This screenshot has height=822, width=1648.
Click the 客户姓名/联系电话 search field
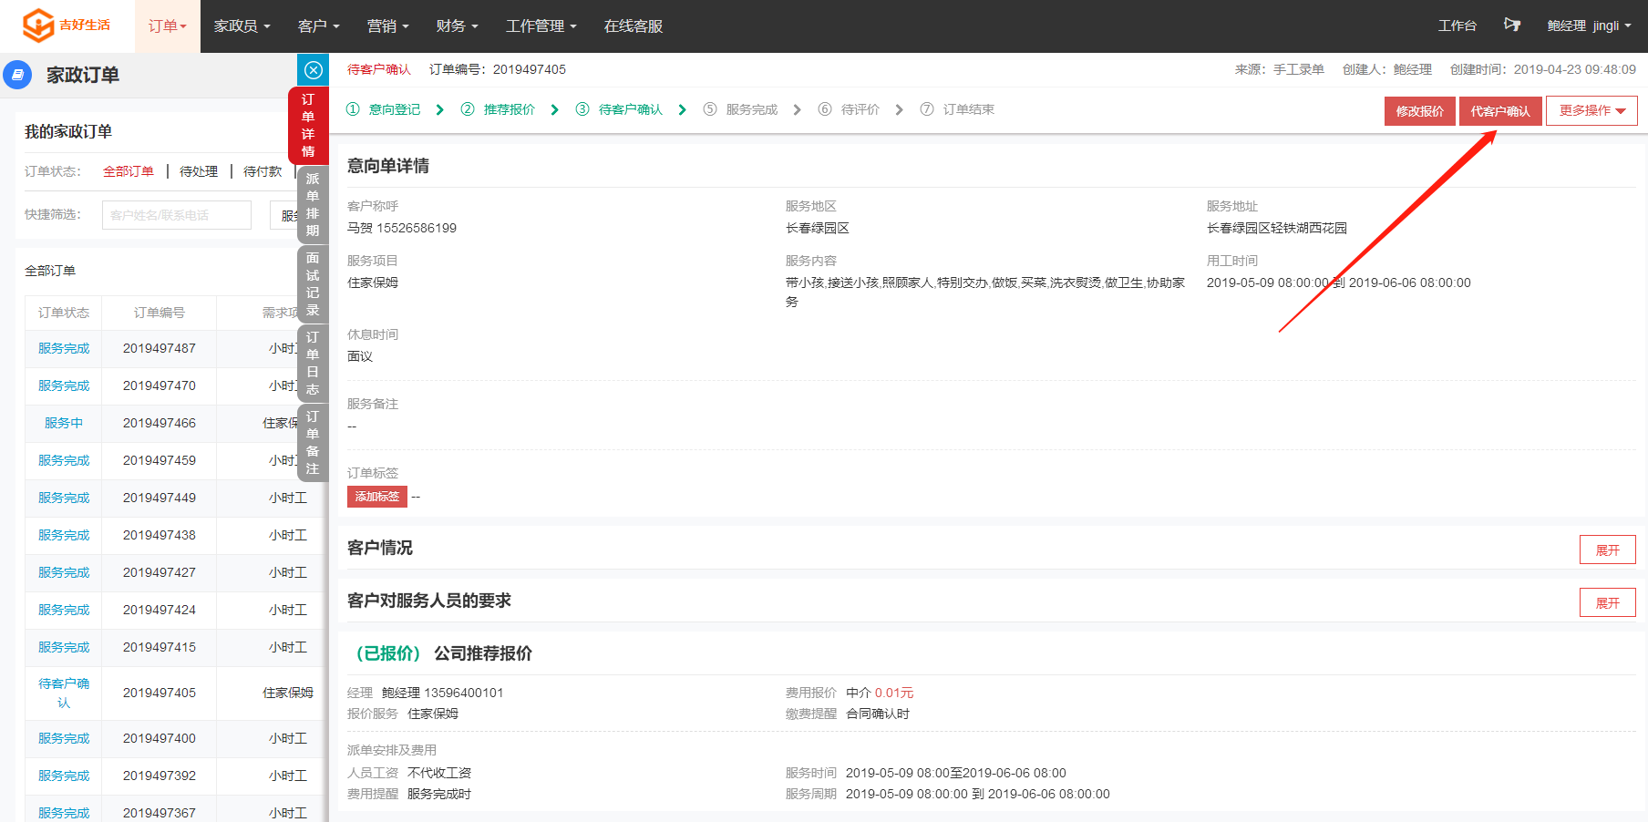tap(177, 215)
